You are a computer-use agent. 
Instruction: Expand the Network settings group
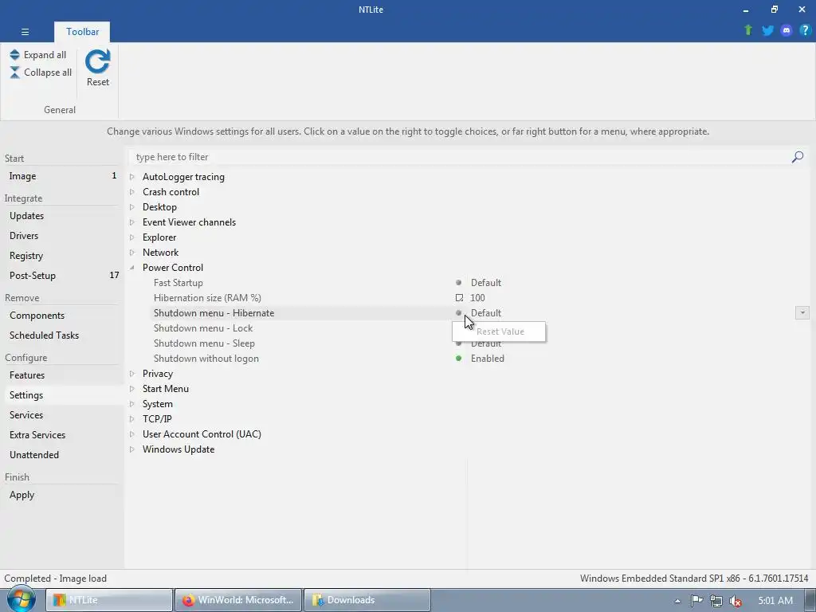(x=132, y=253)
